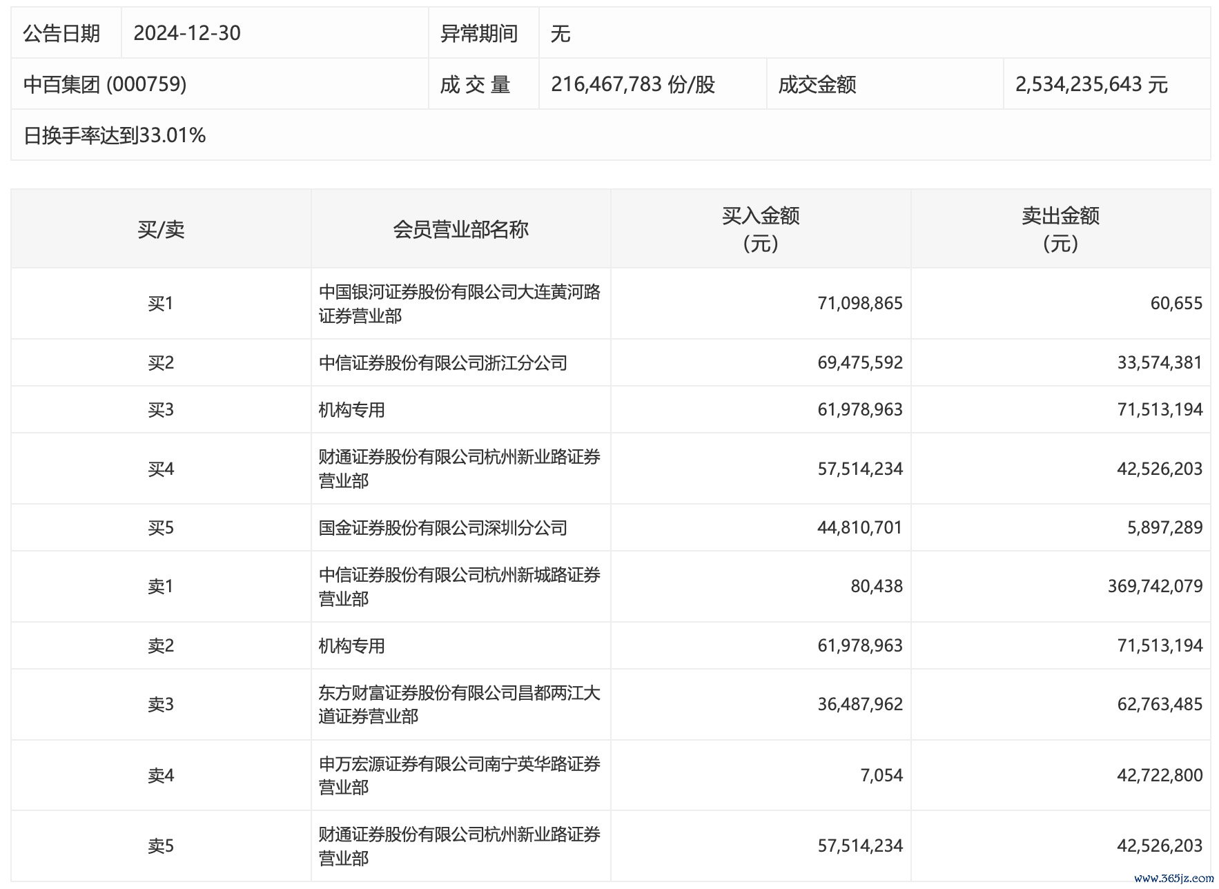Select buy amount 7,054
The height and width of the screenshot is (889, 1219).
click(x=881, y=775)
